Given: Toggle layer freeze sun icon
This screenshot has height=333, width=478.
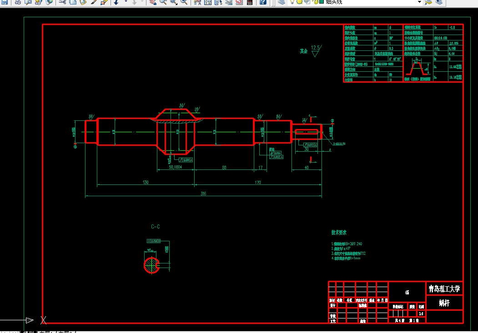Looking at the screenshot, I should (300, 2).
